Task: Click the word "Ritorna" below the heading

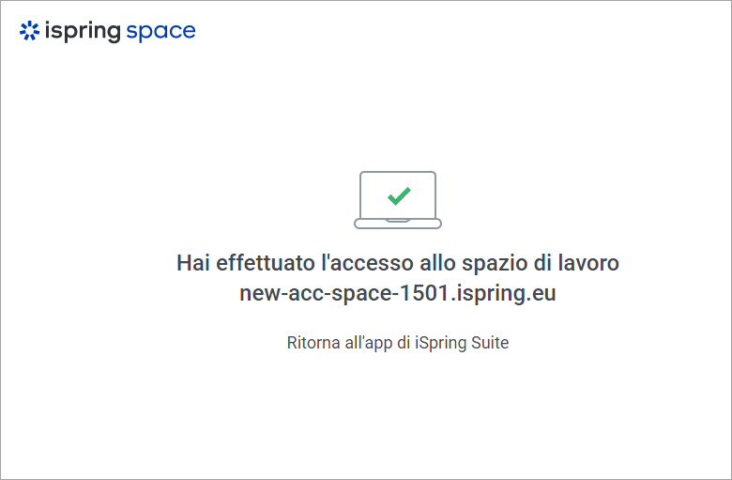Action: [313, 343]
